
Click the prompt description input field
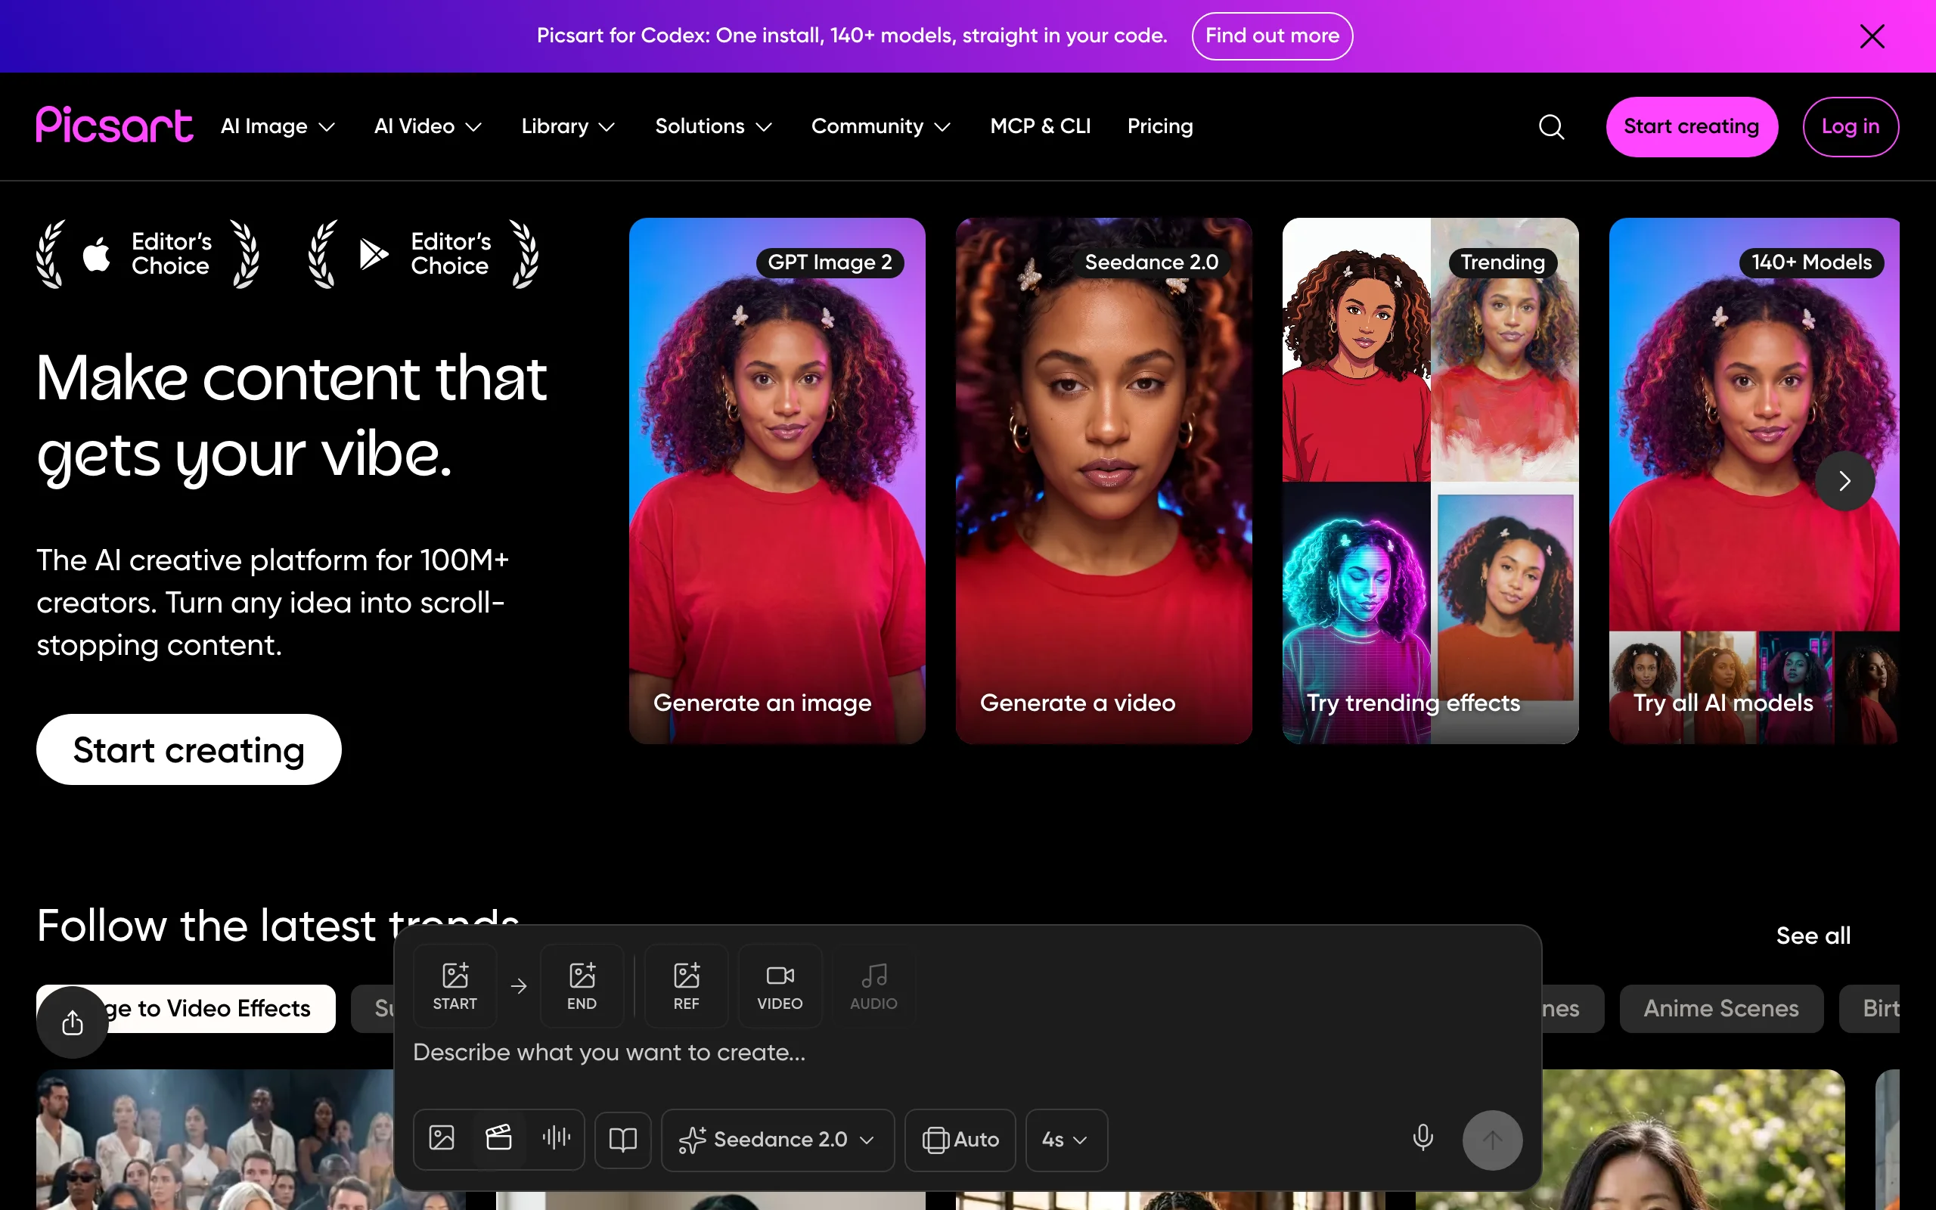[967, 1053]
